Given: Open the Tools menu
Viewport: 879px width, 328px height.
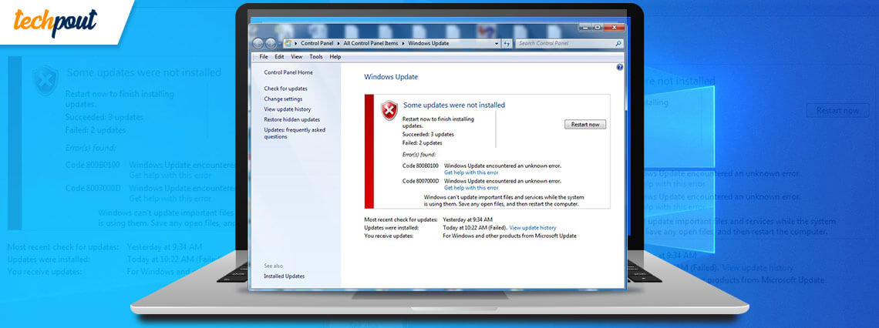Looking at the screenshot, I should coord(316,56).
